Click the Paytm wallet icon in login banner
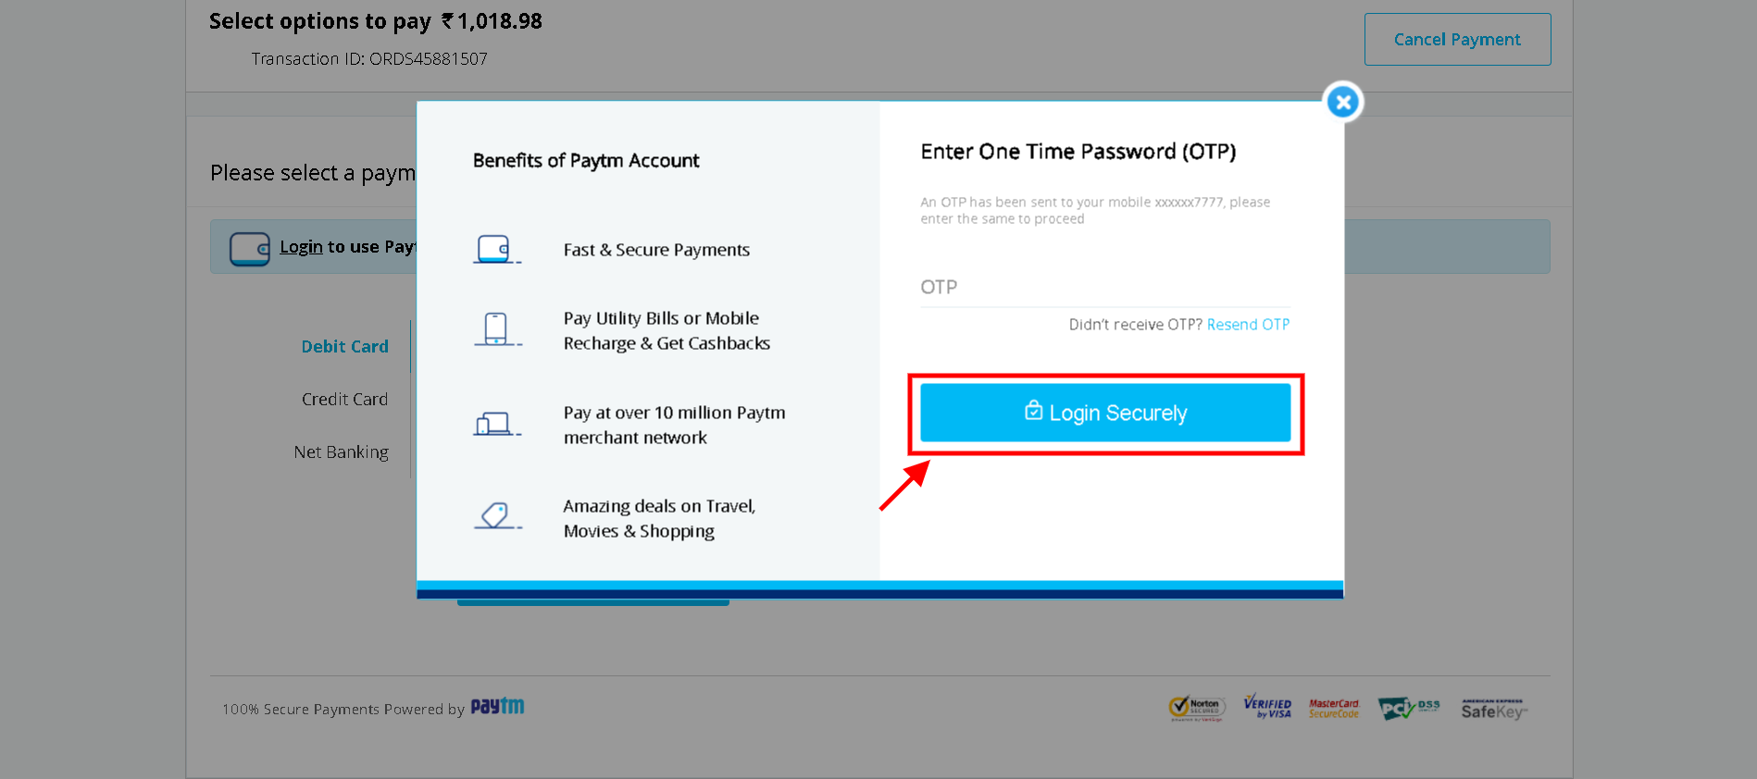Screen dimensions: 1757x779 coord(249,249)
